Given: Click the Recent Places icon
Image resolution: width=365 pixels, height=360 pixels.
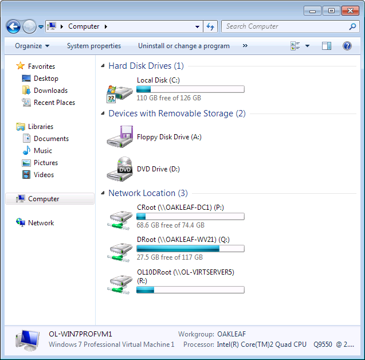Looking at the screenshot, I should (26, 103).
